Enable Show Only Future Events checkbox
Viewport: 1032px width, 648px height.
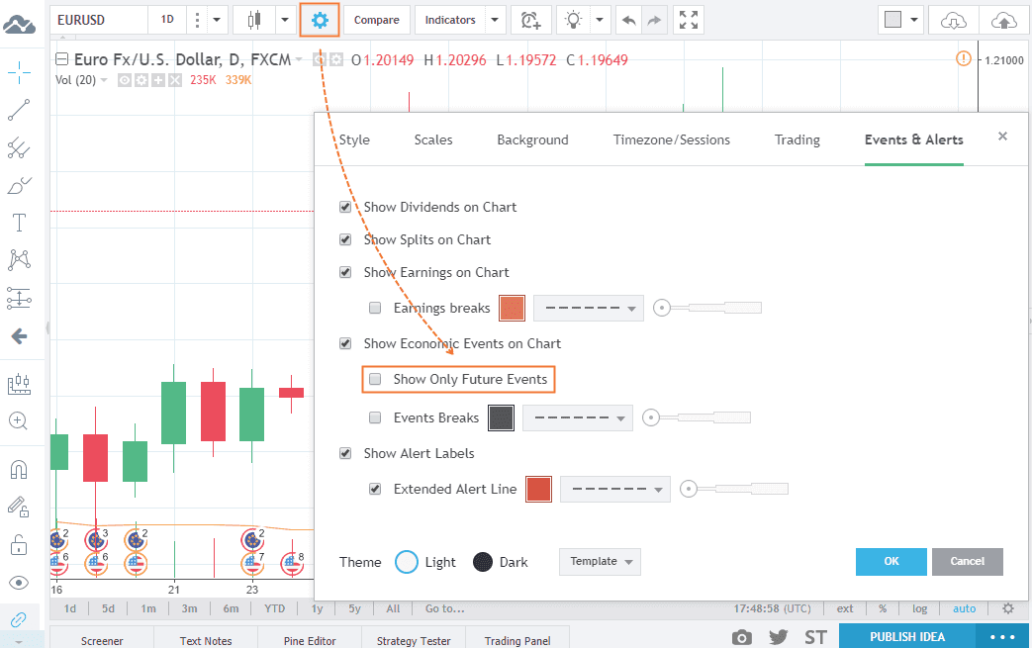(375, 379)
